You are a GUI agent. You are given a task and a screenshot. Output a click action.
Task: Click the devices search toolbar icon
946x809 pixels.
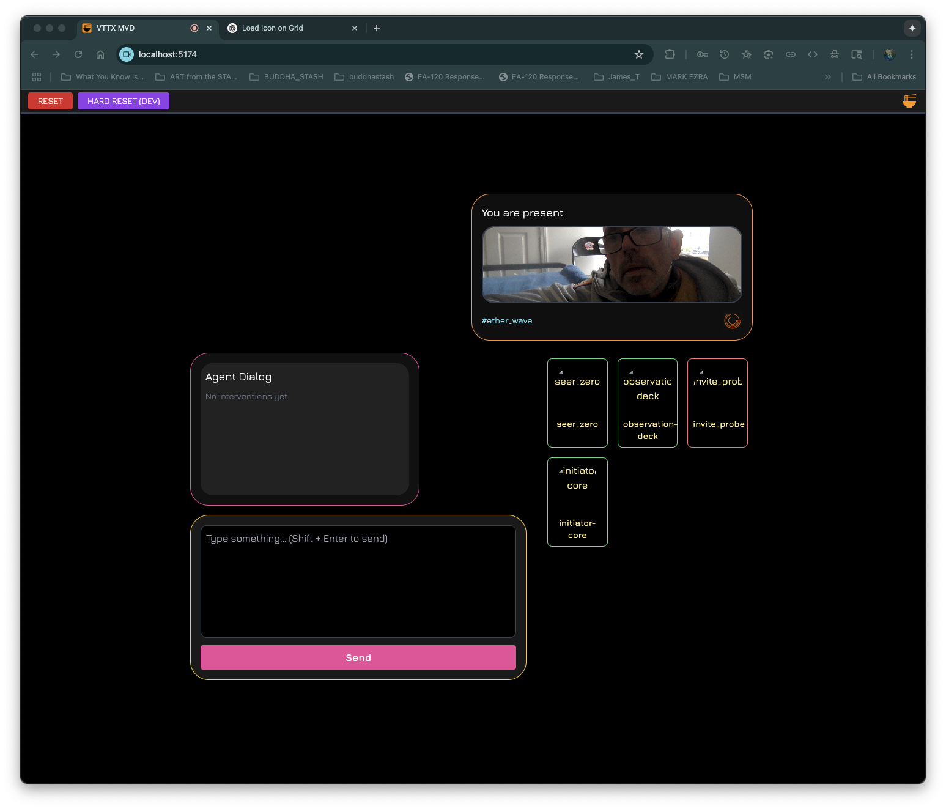coord(857,54)
